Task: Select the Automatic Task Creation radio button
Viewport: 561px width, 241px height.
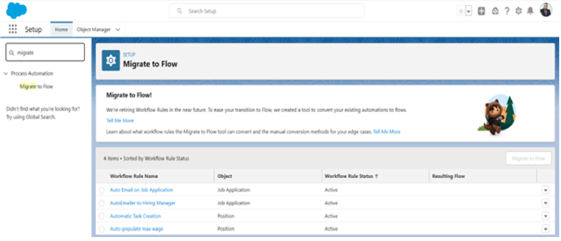Action: pos(102,216)
